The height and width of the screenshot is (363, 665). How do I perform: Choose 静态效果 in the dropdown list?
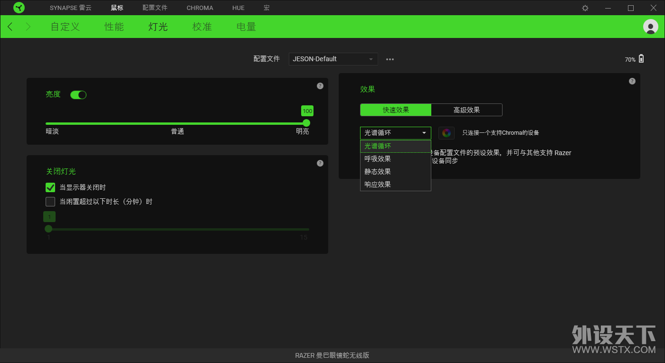[x=396, y=172]
